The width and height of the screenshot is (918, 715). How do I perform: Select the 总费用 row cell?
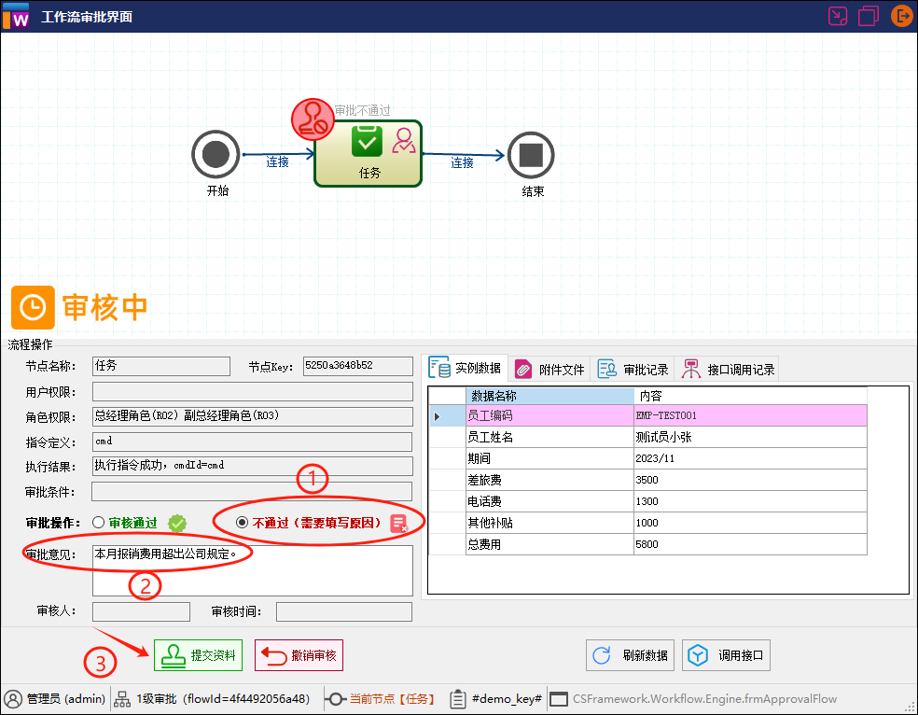coord(549,544)
